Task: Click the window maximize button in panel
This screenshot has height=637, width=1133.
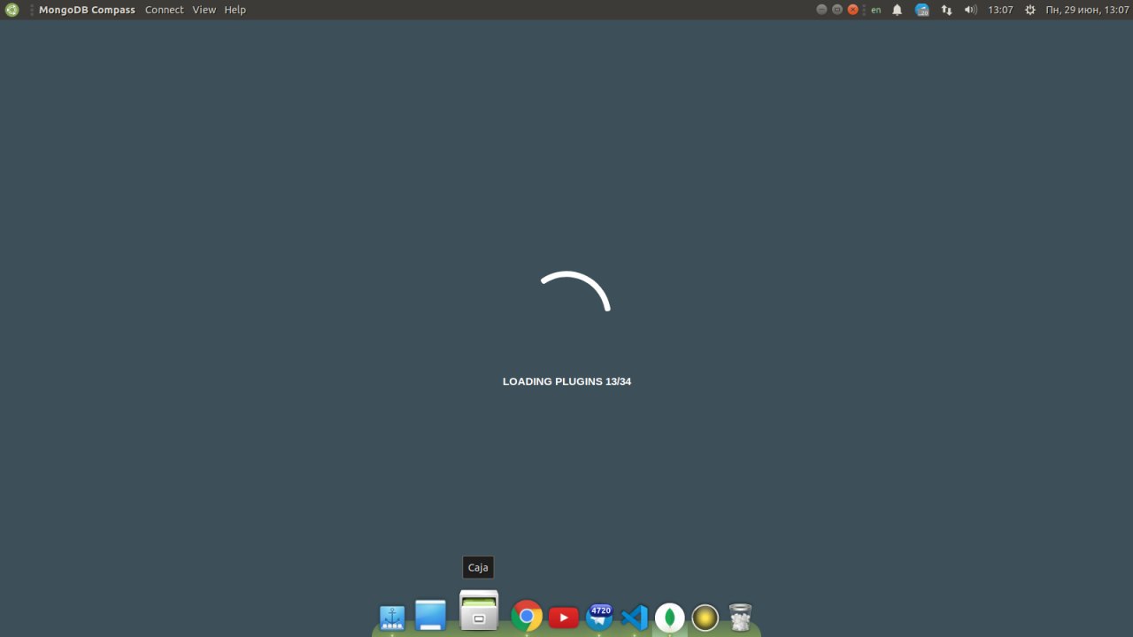Action: [837, 10]
